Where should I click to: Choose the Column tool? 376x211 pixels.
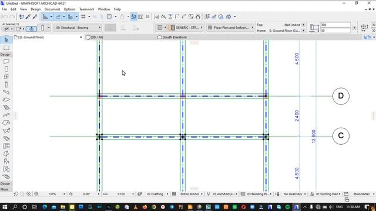pos(6,84)
